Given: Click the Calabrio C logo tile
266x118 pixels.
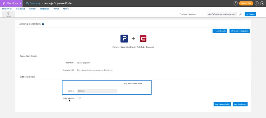Looking at the screenshot, I should [x=143, y=39].
